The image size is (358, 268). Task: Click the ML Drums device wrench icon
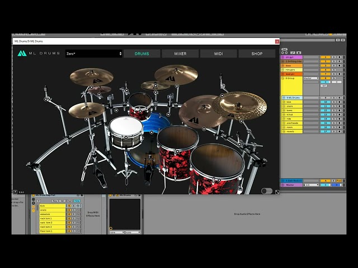point(117,195)
